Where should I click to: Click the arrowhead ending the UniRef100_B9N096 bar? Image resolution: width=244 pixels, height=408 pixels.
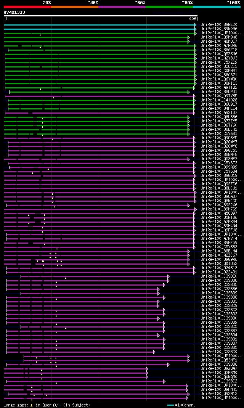195,29
